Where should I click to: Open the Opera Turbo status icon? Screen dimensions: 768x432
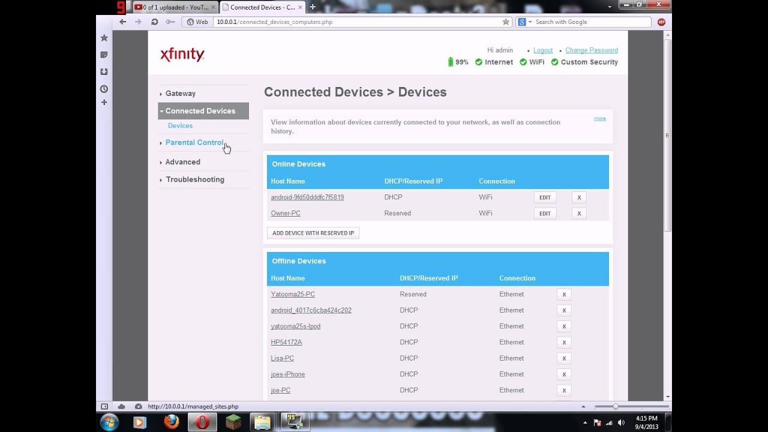pyautogui.click(x=139, y=406)
